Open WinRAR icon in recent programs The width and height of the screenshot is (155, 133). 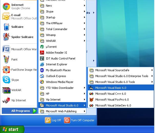coord(6,90)
